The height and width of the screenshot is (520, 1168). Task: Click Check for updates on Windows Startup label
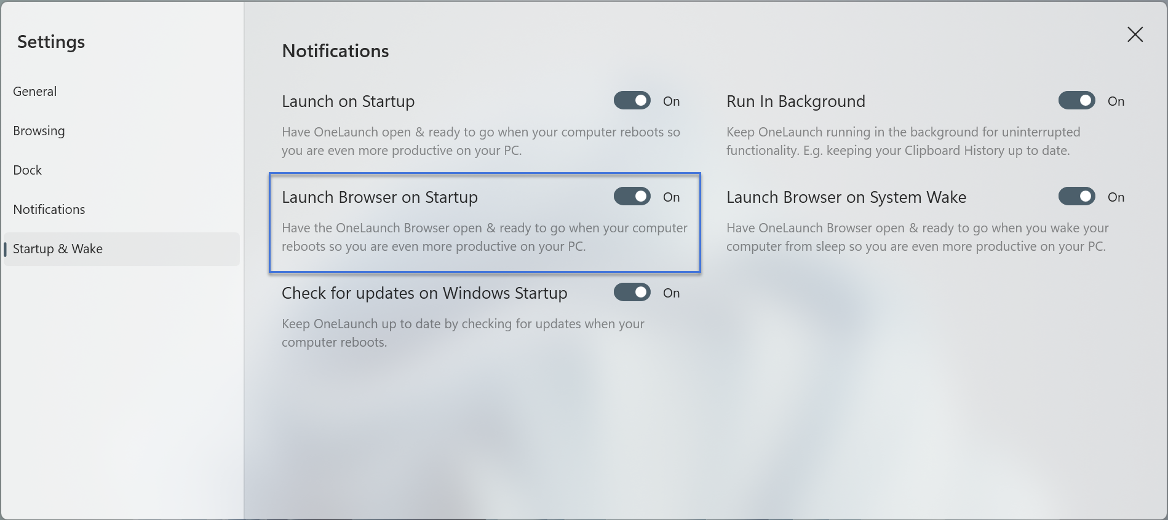click(424, 293)
